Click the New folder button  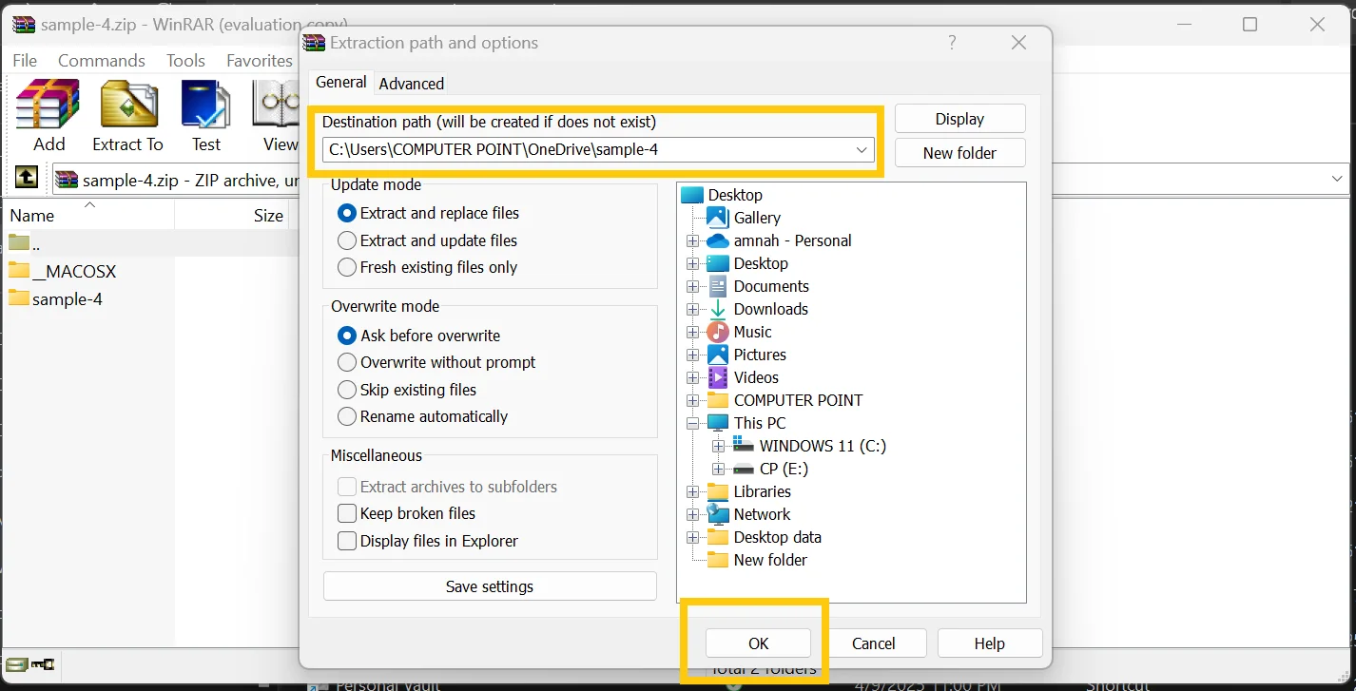[959, 153]
